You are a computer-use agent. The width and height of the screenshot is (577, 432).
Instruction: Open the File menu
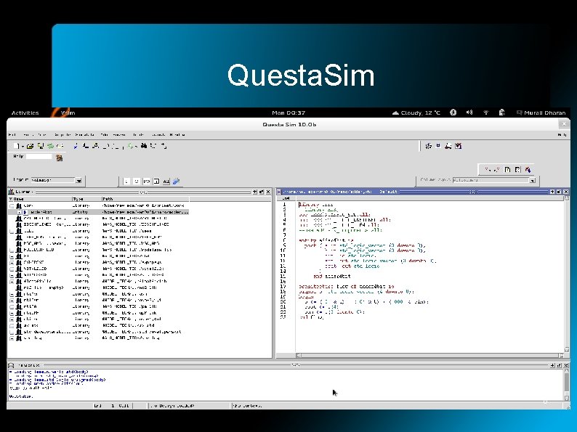point(12,134)
